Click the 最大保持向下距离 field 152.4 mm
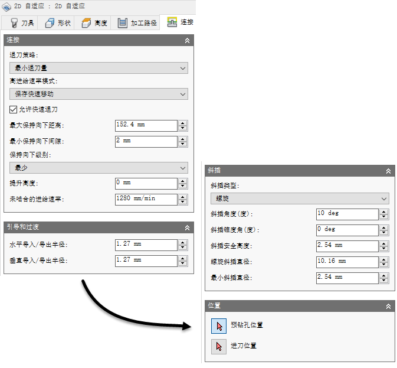 [146, 126]
